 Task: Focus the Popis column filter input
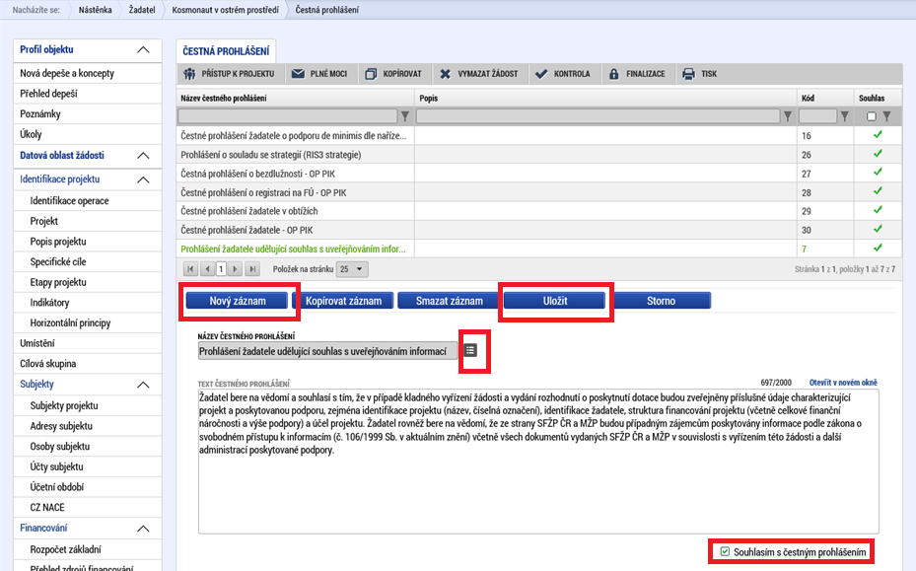coord(598,116)
